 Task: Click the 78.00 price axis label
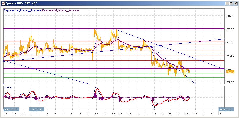230,16
